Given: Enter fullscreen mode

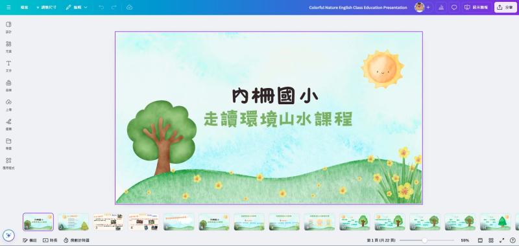Looking at the screenshot, I should 501,240.
